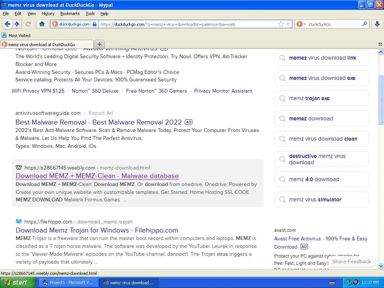The height and width of the screenshot is (288, 384).
Task: Go back with the browser Back arrow
Action: coord(7,24)
